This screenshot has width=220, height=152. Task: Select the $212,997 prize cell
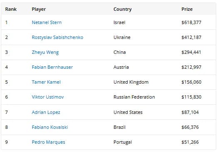point(191,67)
